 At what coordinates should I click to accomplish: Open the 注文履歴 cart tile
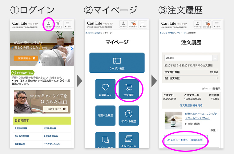click(x=129, y=89)
